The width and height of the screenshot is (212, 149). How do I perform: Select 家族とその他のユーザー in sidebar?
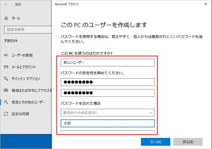[x=28, y=102]
